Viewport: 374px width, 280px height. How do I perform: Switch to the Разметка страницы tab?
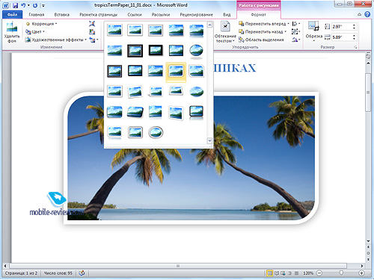[99, 14]
